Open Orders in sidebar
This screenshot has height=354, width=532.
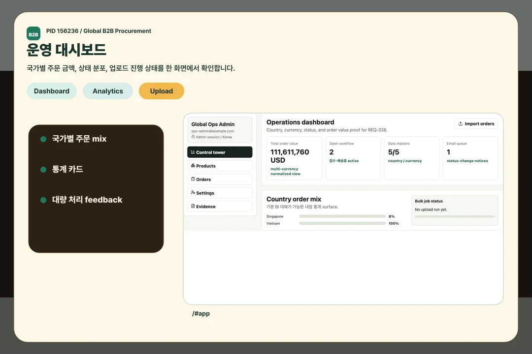(220, 179)
